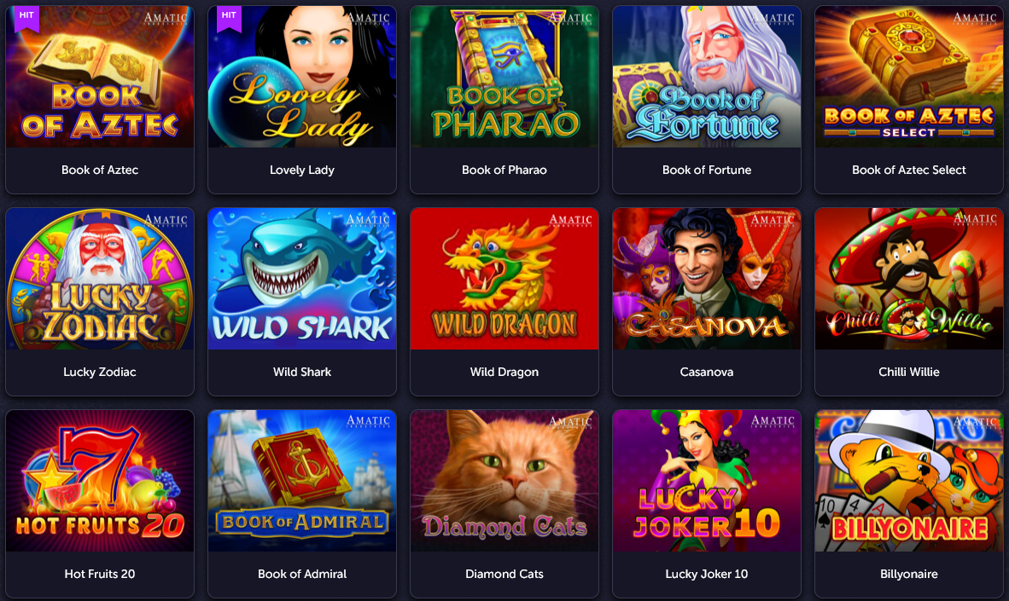The image size is (1009, 601).
Task: Select the Billyonaire game thumbnail
Action: point(908,480)
